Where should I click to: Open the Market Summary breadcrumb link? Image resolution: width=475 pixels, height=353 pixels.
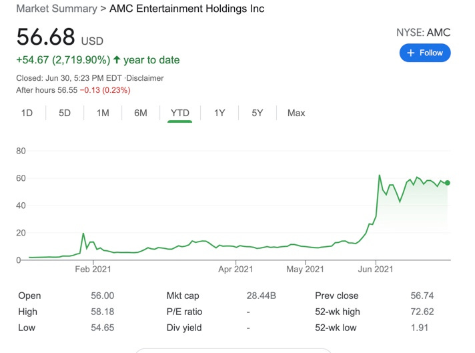57,9
